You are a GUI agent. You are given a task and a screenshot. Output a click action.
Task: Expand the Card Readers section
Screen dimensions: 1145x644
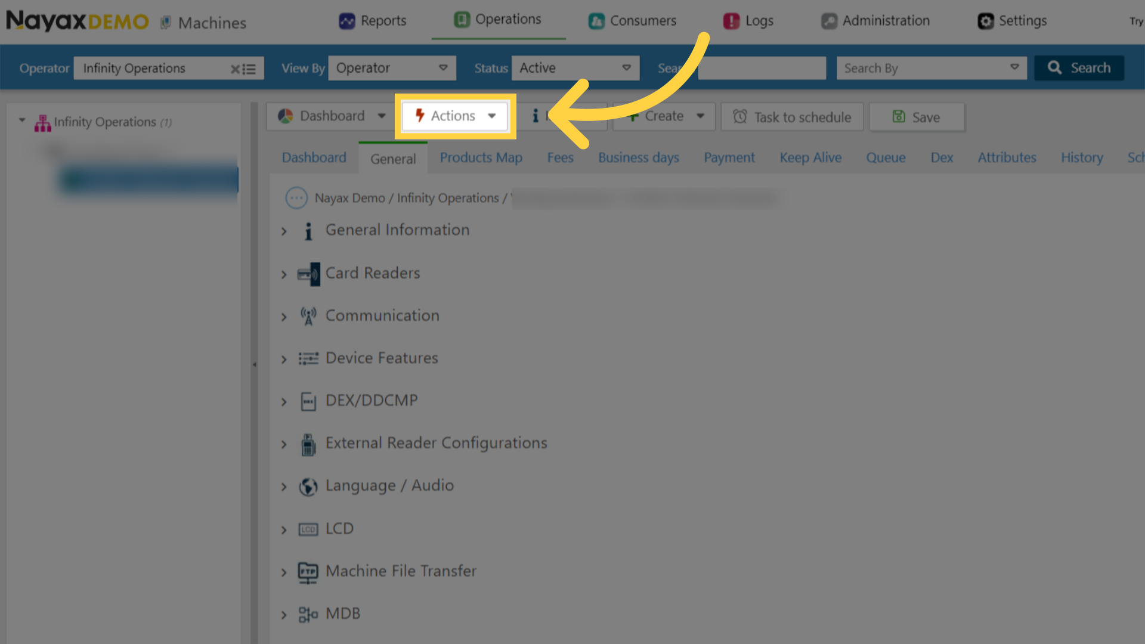284,274
